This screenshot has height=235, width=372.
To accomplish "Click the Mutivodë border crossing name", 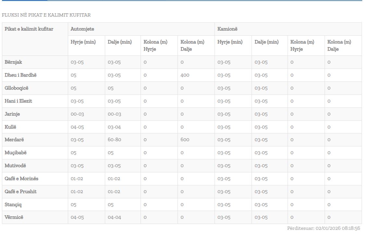I will coord(15,166).
